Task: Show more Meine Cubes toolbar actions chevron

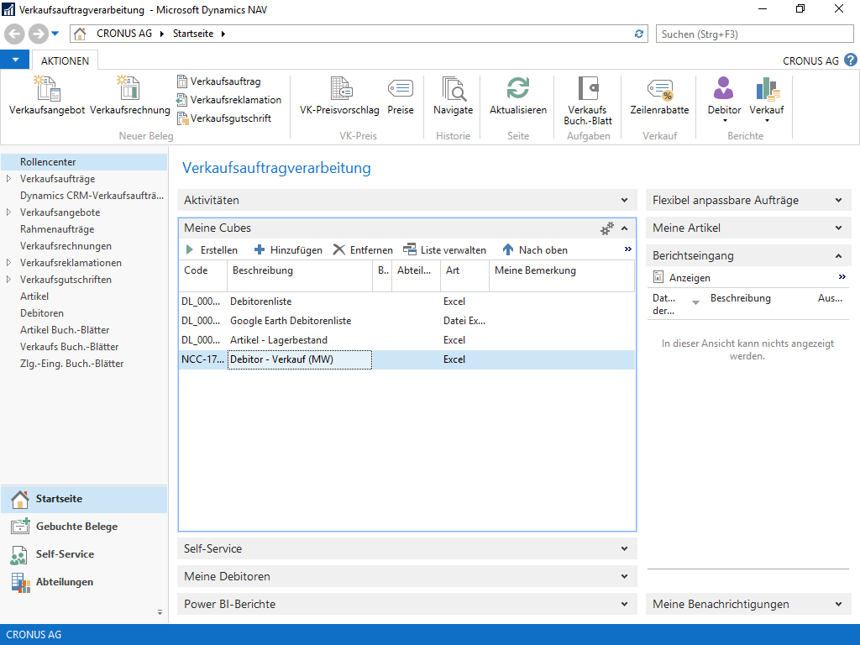Action: pos(628,249)
